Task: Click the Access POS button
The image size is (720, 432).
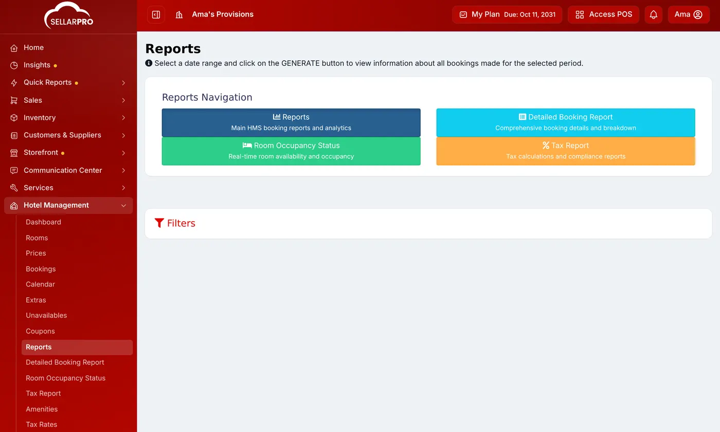Action: pos(603,14)
